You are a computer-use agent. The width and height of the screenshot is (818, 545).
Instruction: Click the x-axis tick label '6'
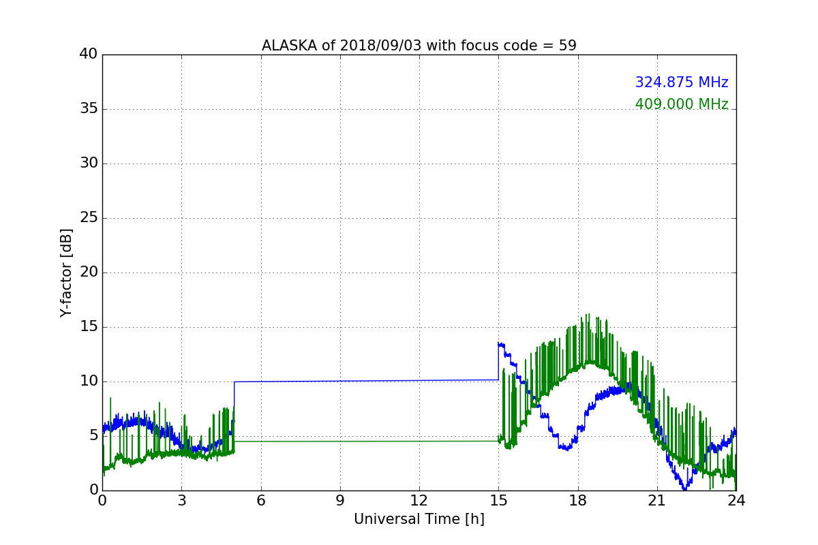[x=261, y=500]
